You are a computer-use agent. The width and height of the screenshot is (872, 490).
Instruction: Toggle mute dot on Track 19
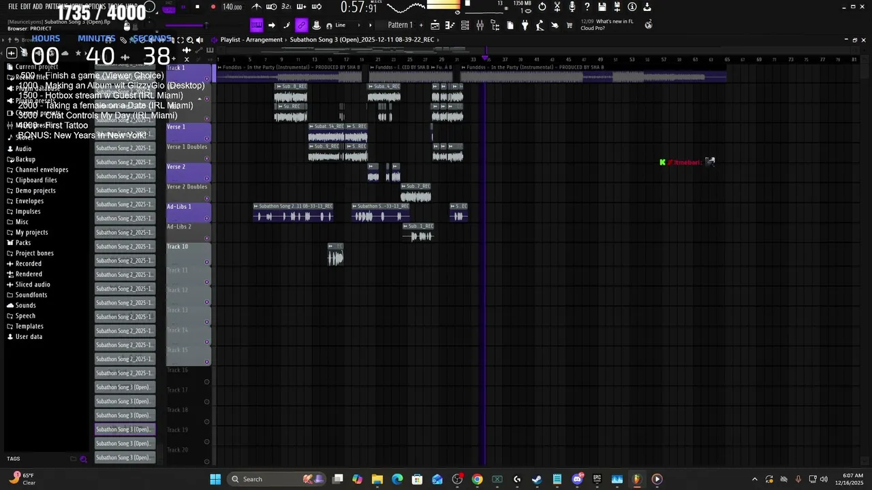tap(207, 441)
